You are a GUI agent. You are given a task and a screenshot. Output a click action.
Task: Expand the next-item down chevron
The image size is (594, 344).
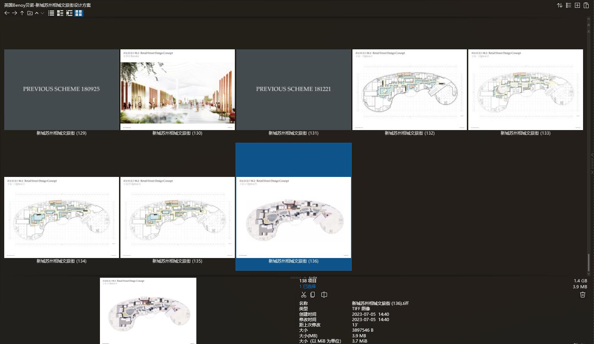pyautogui.click(x=42, y=13)
